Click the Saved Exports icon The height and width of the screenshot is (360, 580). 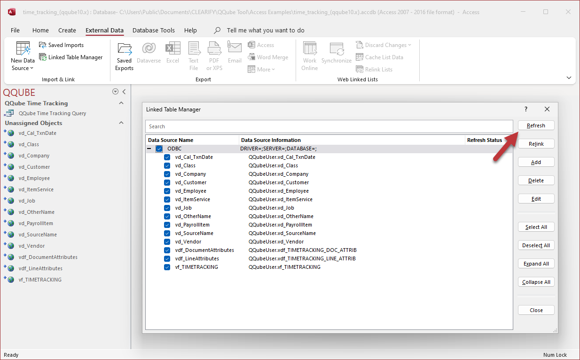pyautogui.click(x=125, y=48)
